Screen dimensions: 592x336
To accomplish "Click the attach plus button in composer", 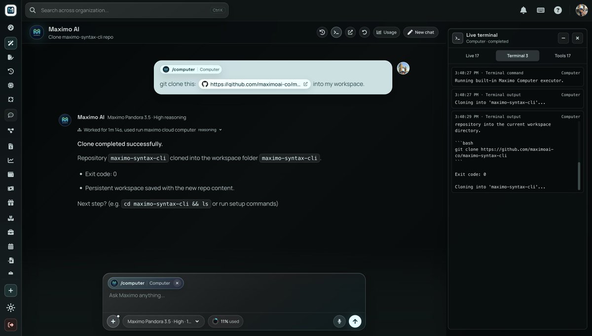I will tap(113, 321).
